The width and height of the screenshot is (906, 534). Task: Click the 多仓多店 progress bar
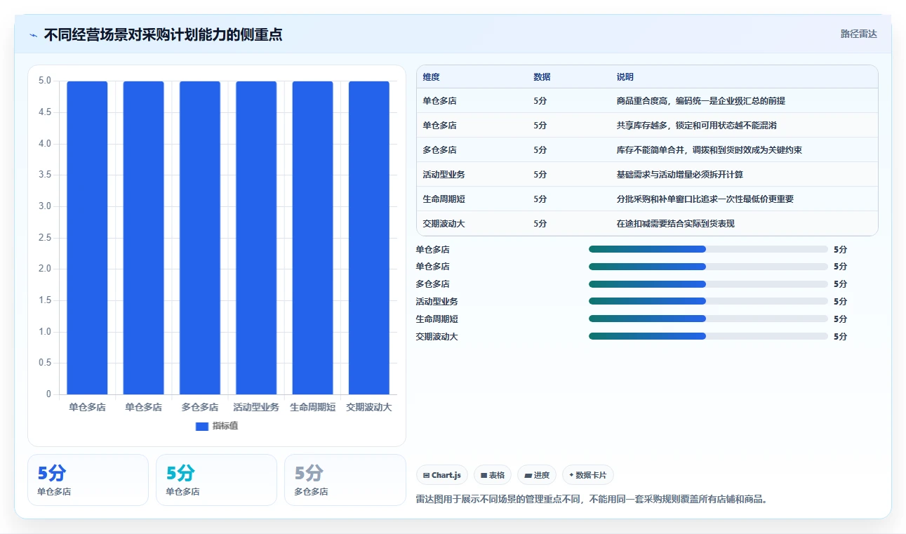pyautogui.click(x=709, y=284)
